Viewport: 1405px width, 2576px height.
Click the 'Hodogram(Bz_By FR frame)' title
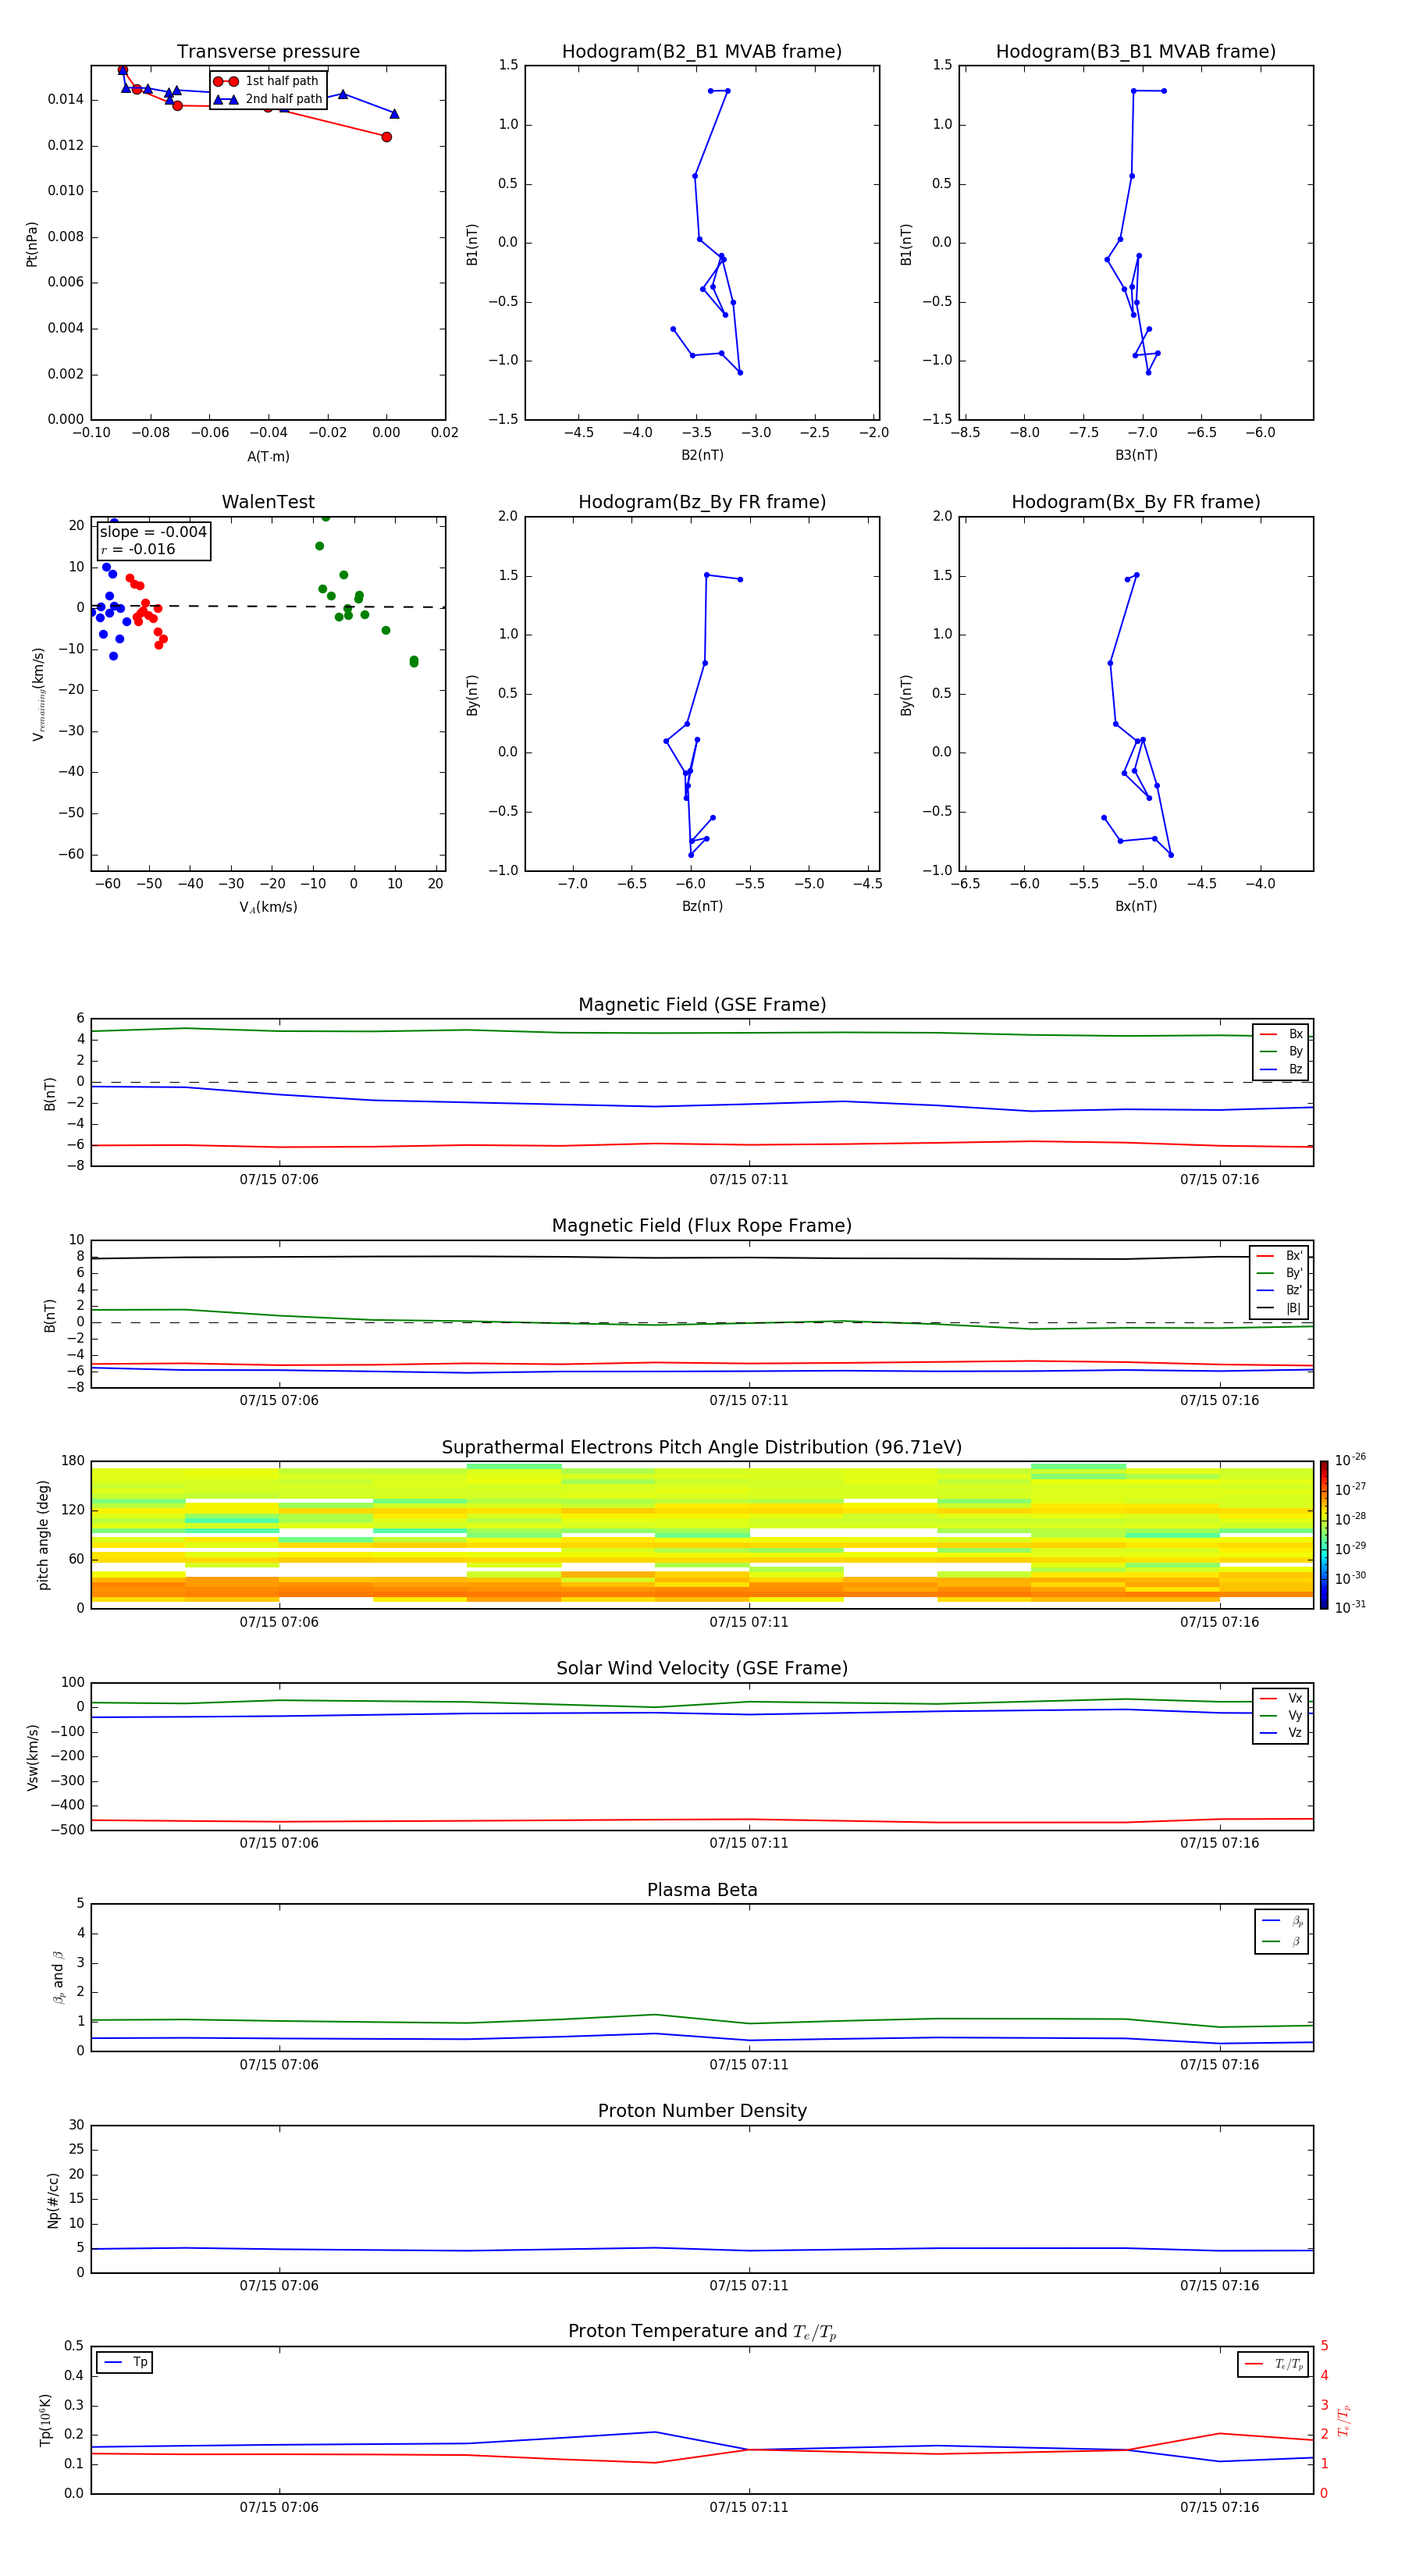702,502
